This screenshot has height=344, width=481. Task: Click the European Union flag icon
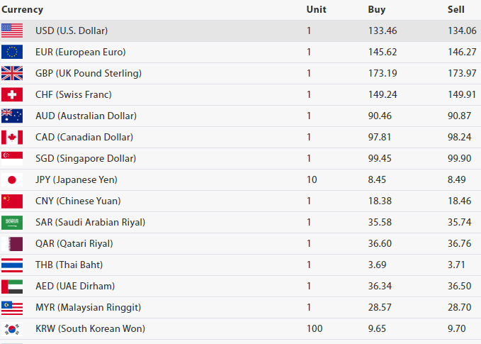(x=12, y=52)
